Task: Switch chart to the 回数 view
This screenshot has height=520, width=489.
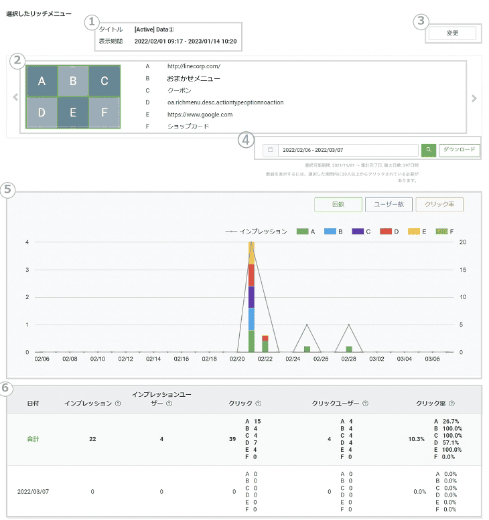Action: point(338,205)
